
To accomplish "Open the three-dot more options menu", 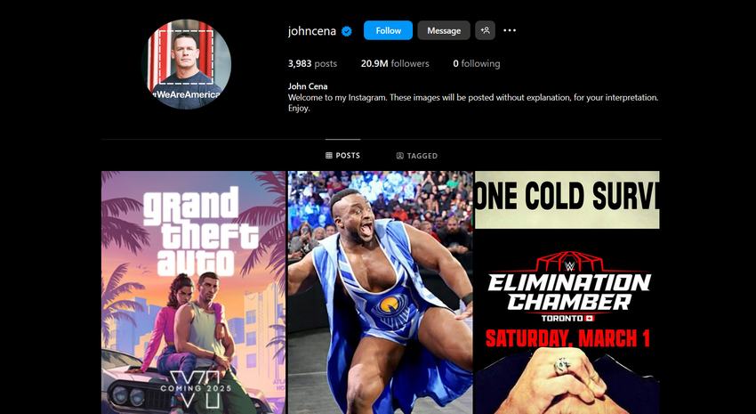I will point(510,30).
